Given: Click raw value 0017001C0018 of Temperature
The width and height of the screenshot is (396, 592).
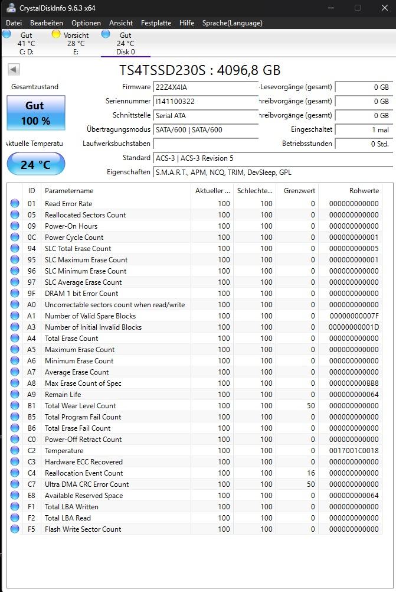Looking at the screenshot, I should 354,450.
